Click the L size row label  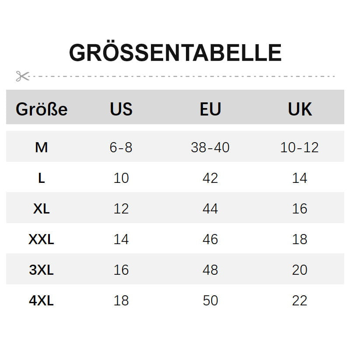42,178
